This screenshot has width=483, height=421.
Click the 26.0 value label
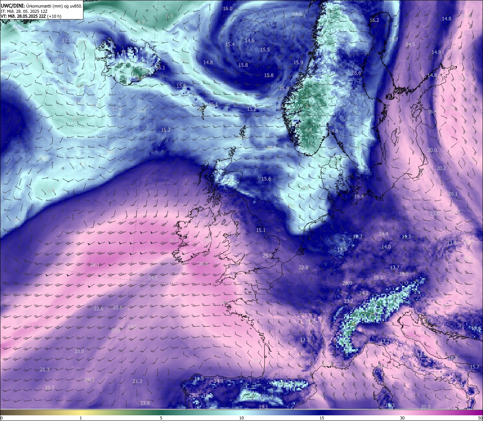pos(347,283)
